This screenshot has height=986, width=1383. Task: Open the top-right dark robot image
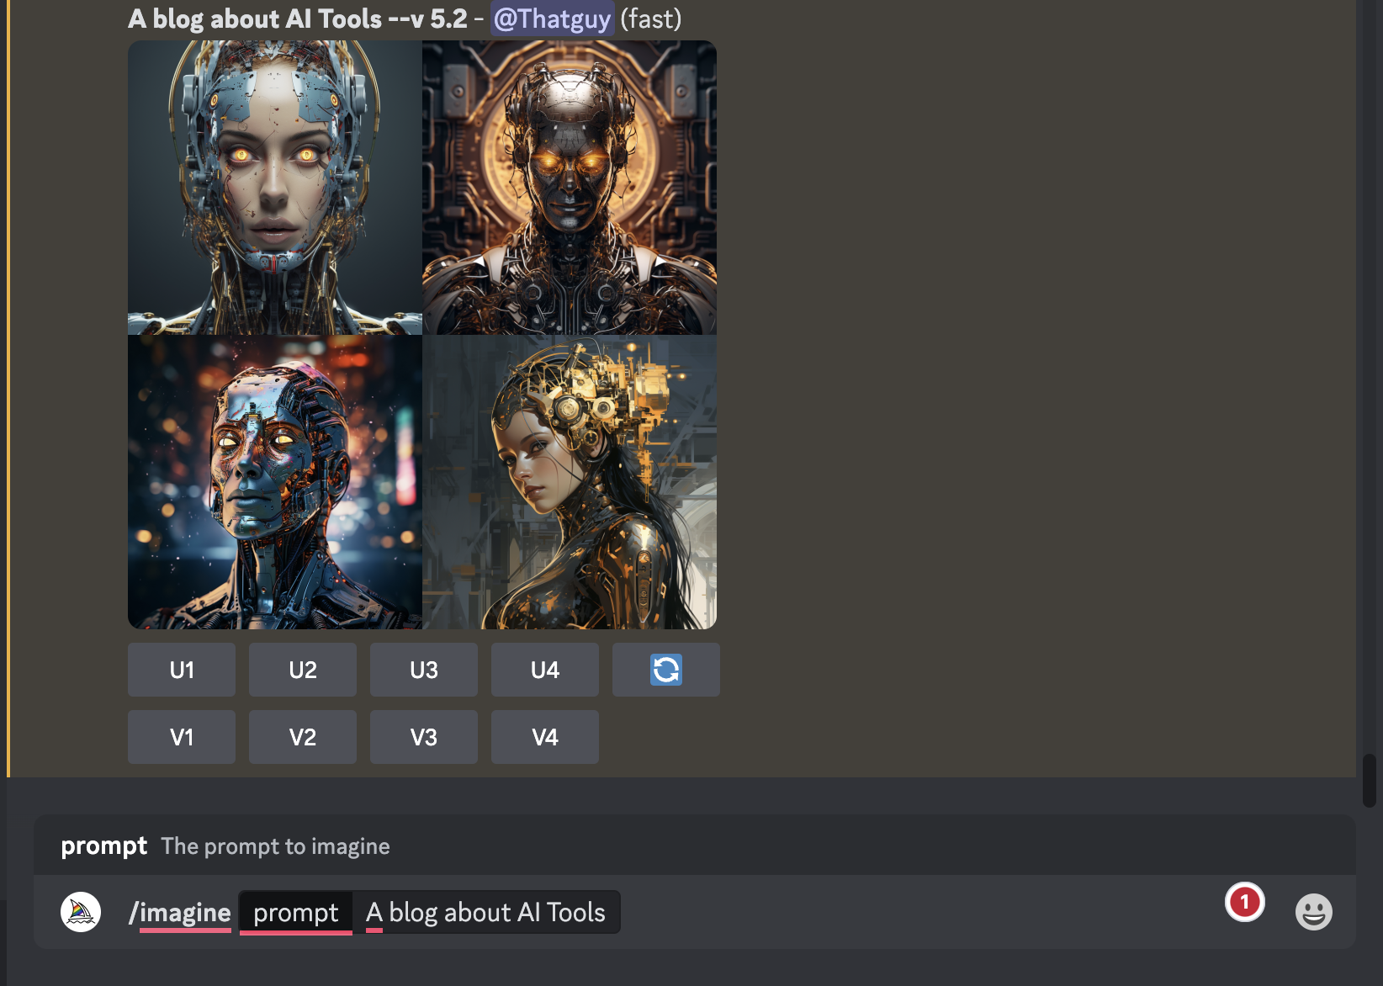570,188
